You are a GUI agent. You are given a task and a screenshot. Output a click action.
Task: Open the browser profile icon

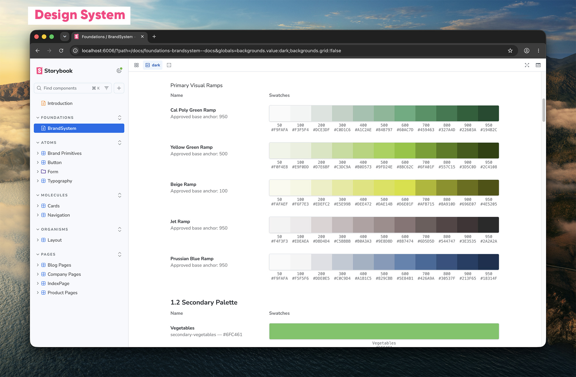(526, 51)
